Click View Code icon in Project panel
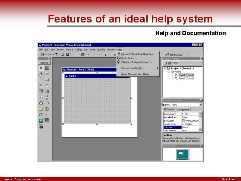Viewport: 241px width, 181px height. [x=165, y=63]
